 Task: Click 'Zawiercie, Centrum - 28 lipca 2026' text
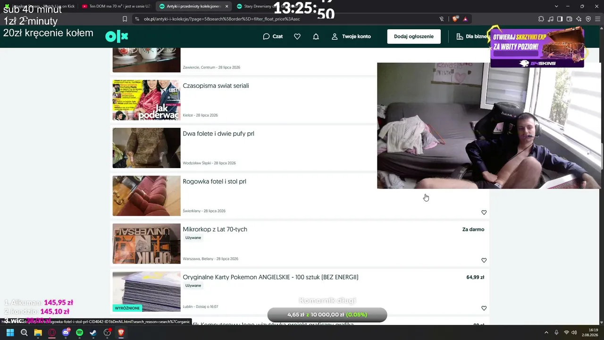click(x=211, y=68)
